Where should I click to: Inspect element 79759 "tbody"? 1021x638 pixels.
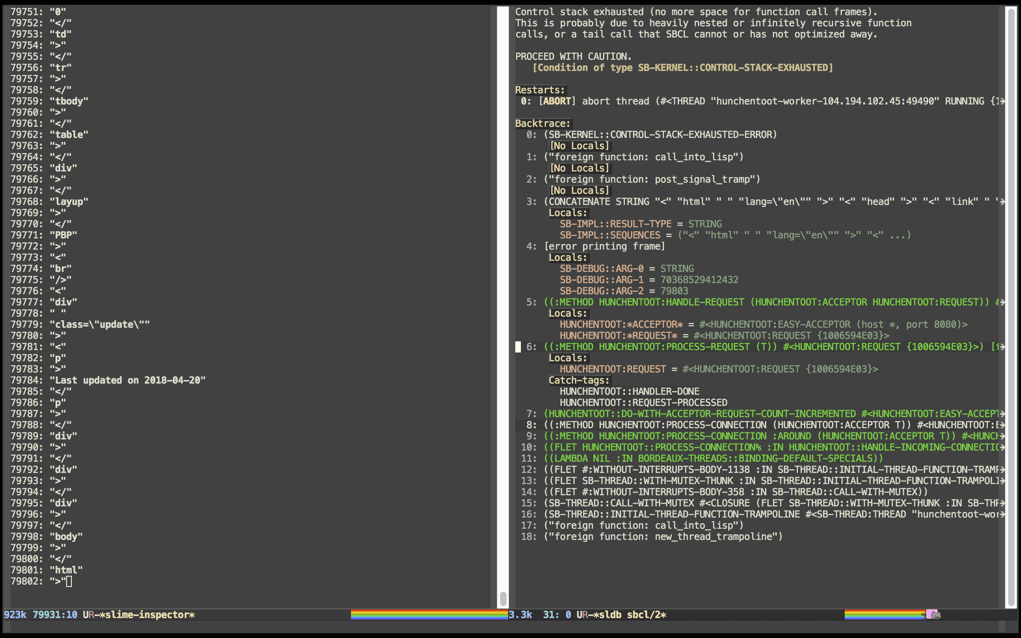(x=69, y=101)
